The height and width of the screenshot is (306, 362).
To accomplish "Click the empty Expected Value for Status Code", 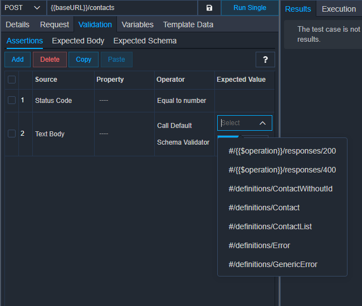I will pos(244,101).
